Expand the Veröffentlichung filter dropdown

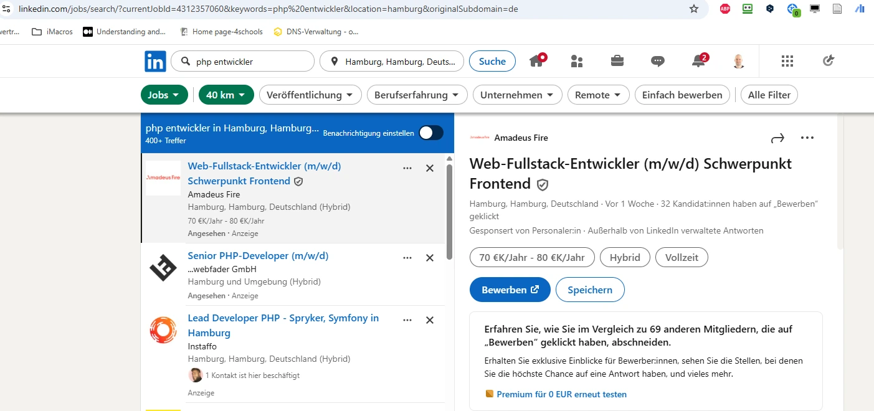coord(310,95)
